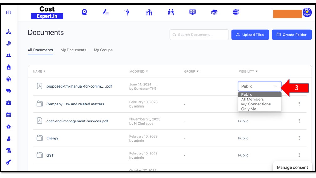Click the head-with-gear icon in top bar
Viewport: 316px width, 178px height.
84,12
